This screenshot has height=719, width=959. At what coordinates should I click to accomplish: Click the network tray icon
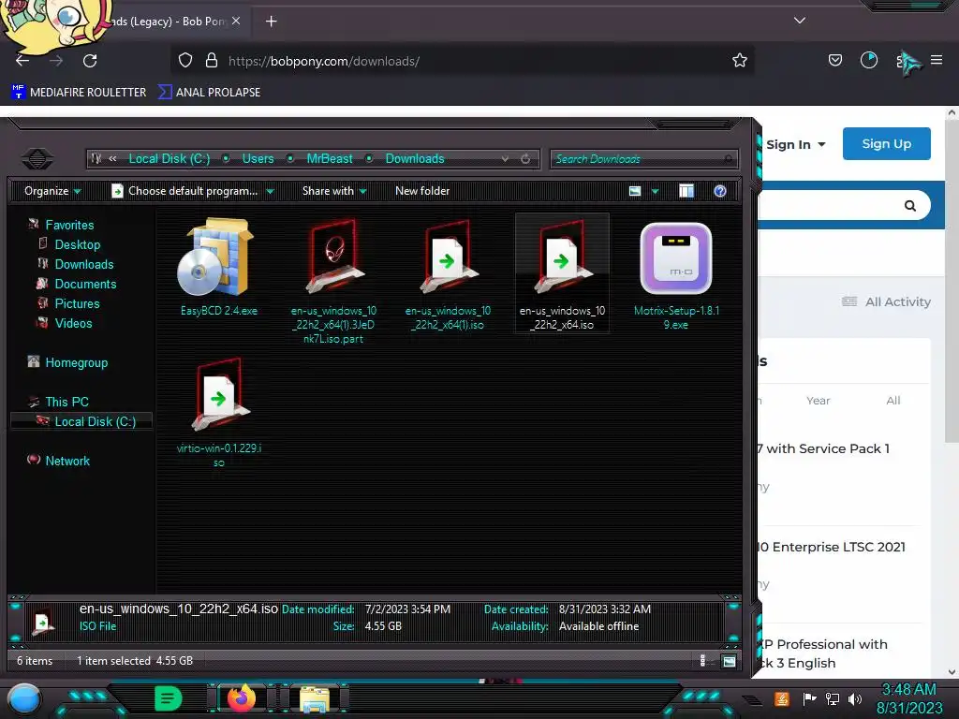point(833,698)
